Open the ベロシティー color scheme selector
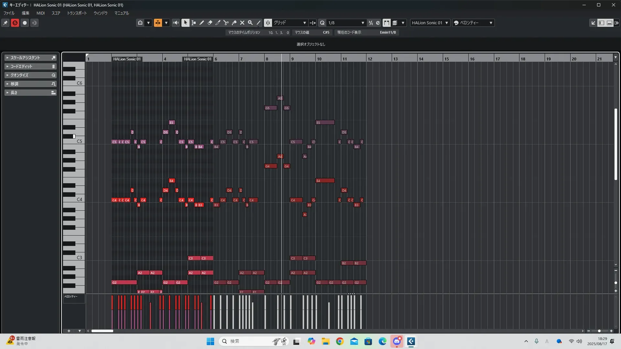 (473, 23)
